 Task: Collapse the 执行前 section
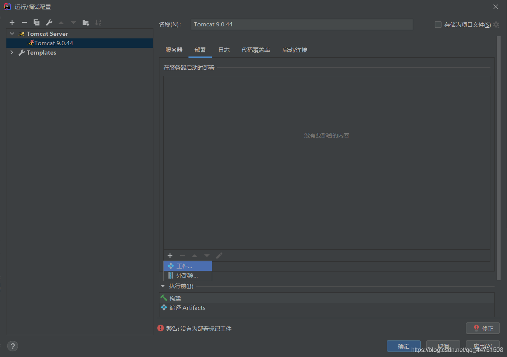(x=163, y=286)
